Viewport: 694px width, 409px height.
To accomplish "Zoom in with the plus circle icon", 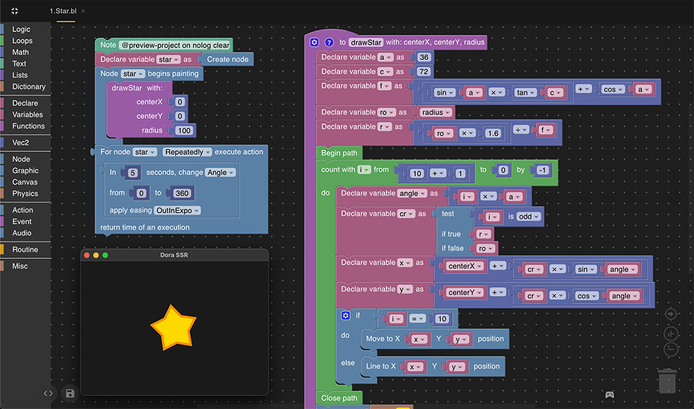I will (x=671, y=333).
